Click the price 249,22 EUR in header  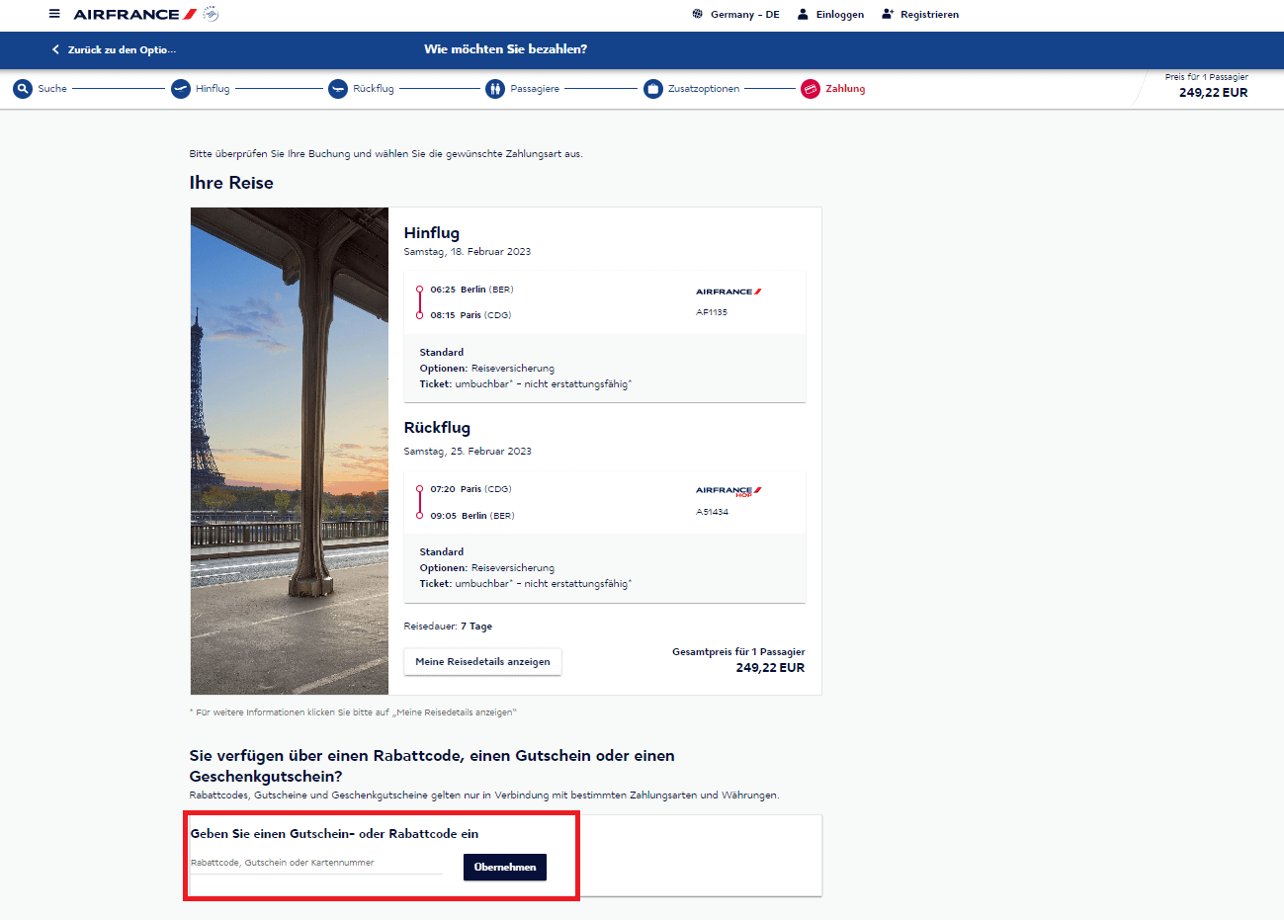[x=1213, y=93]
